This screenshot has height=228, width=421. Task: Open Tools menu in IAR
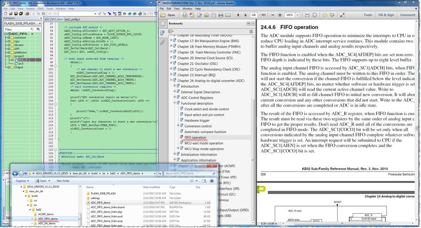point(50,8)
